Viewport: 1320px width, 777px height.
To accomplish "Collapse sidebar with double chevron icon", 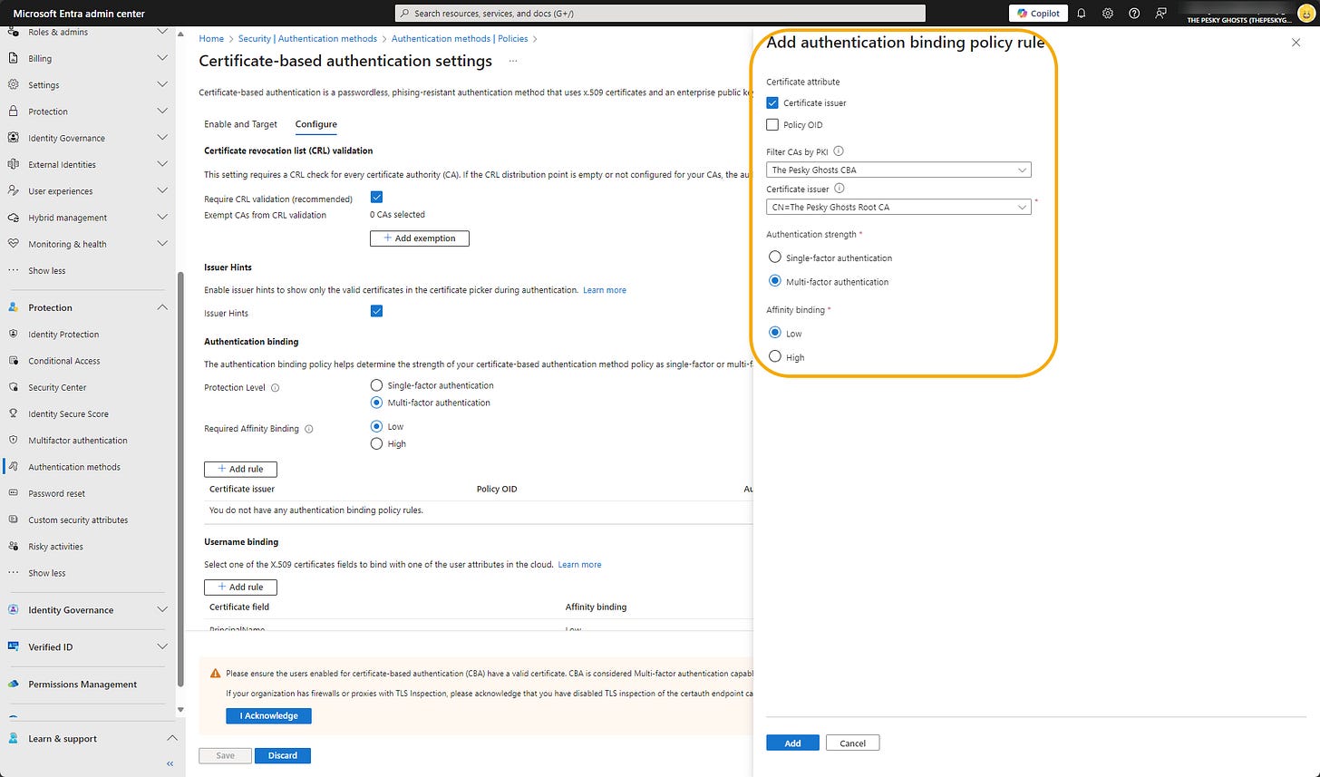I will (x=170, y=763).
